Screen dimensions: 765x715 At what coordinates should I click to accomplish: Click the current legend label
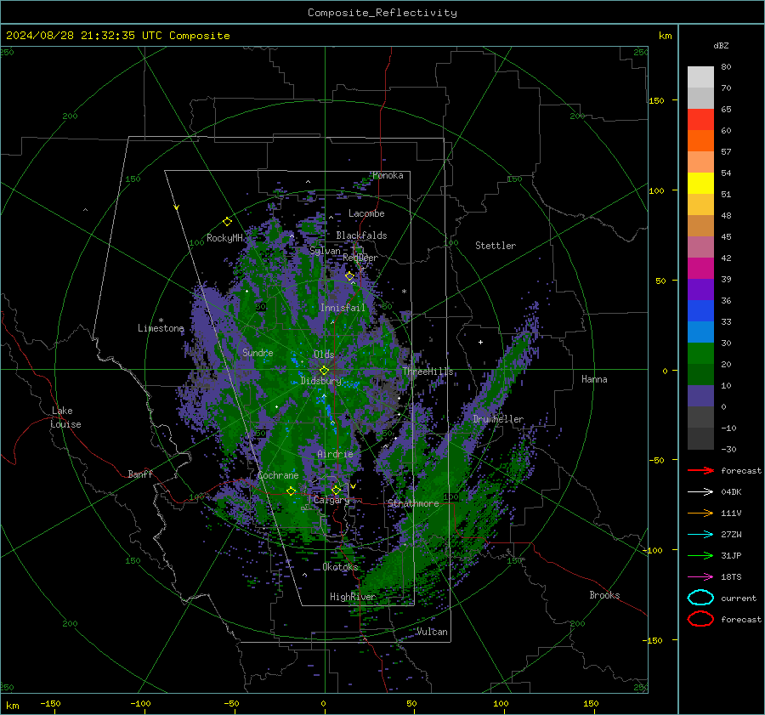739,598
